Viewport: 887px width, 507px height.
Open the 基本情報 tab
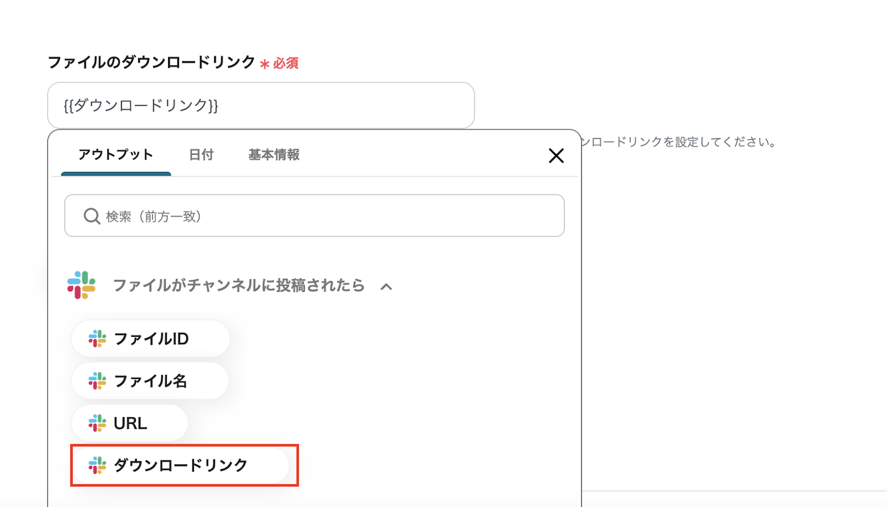coord(274,155)
